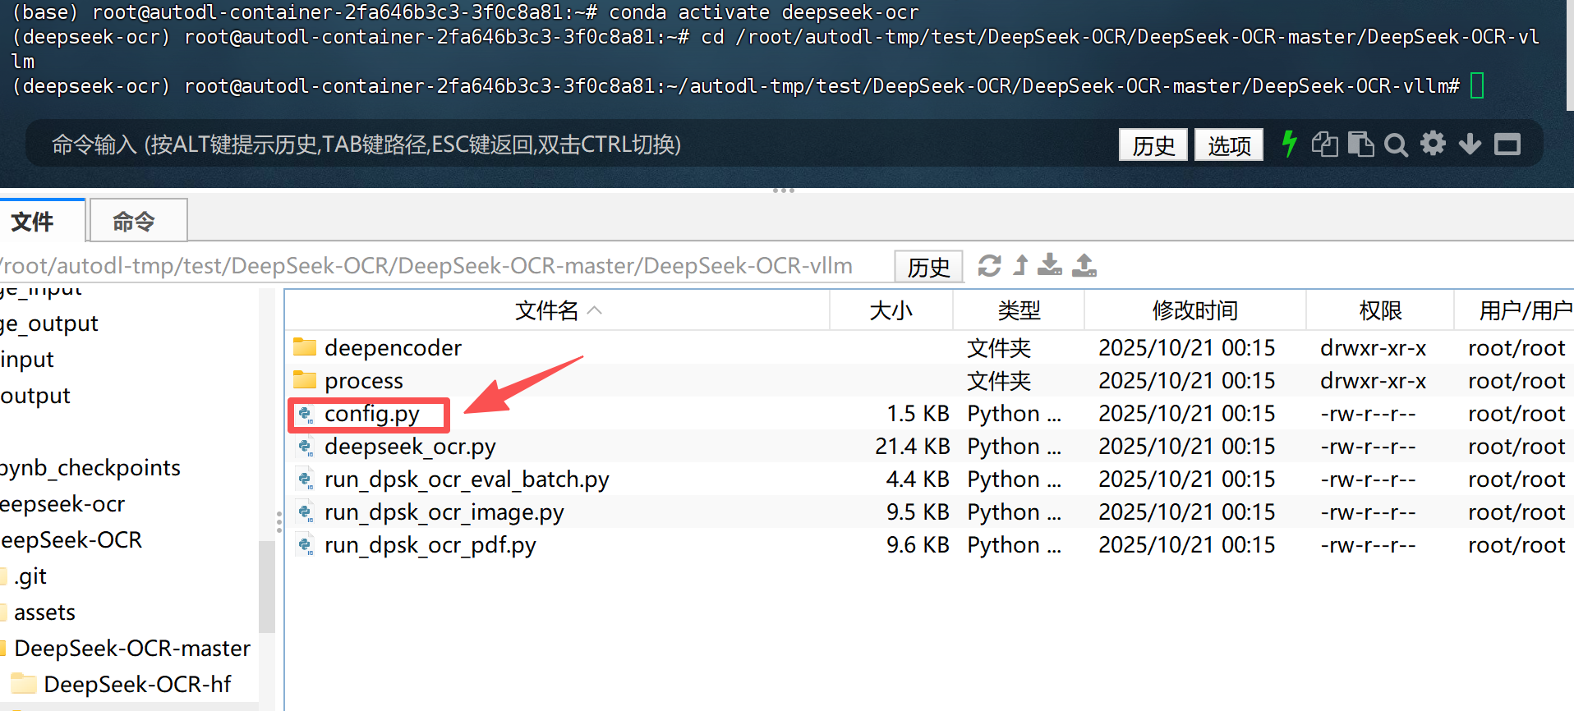Image resolution: width=1574 pixels, height=711 pixels.
Task: Sort by 权限 column header
Action: [1380, 310]
